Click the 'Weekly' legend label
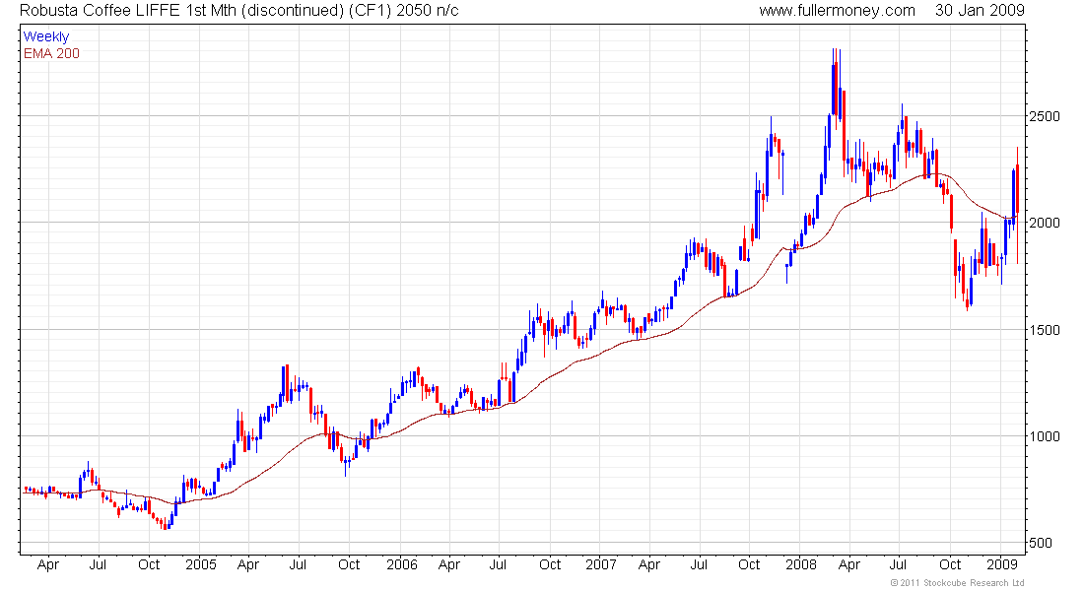Screen dimensions: 1084x591 (x=46, y=36)
